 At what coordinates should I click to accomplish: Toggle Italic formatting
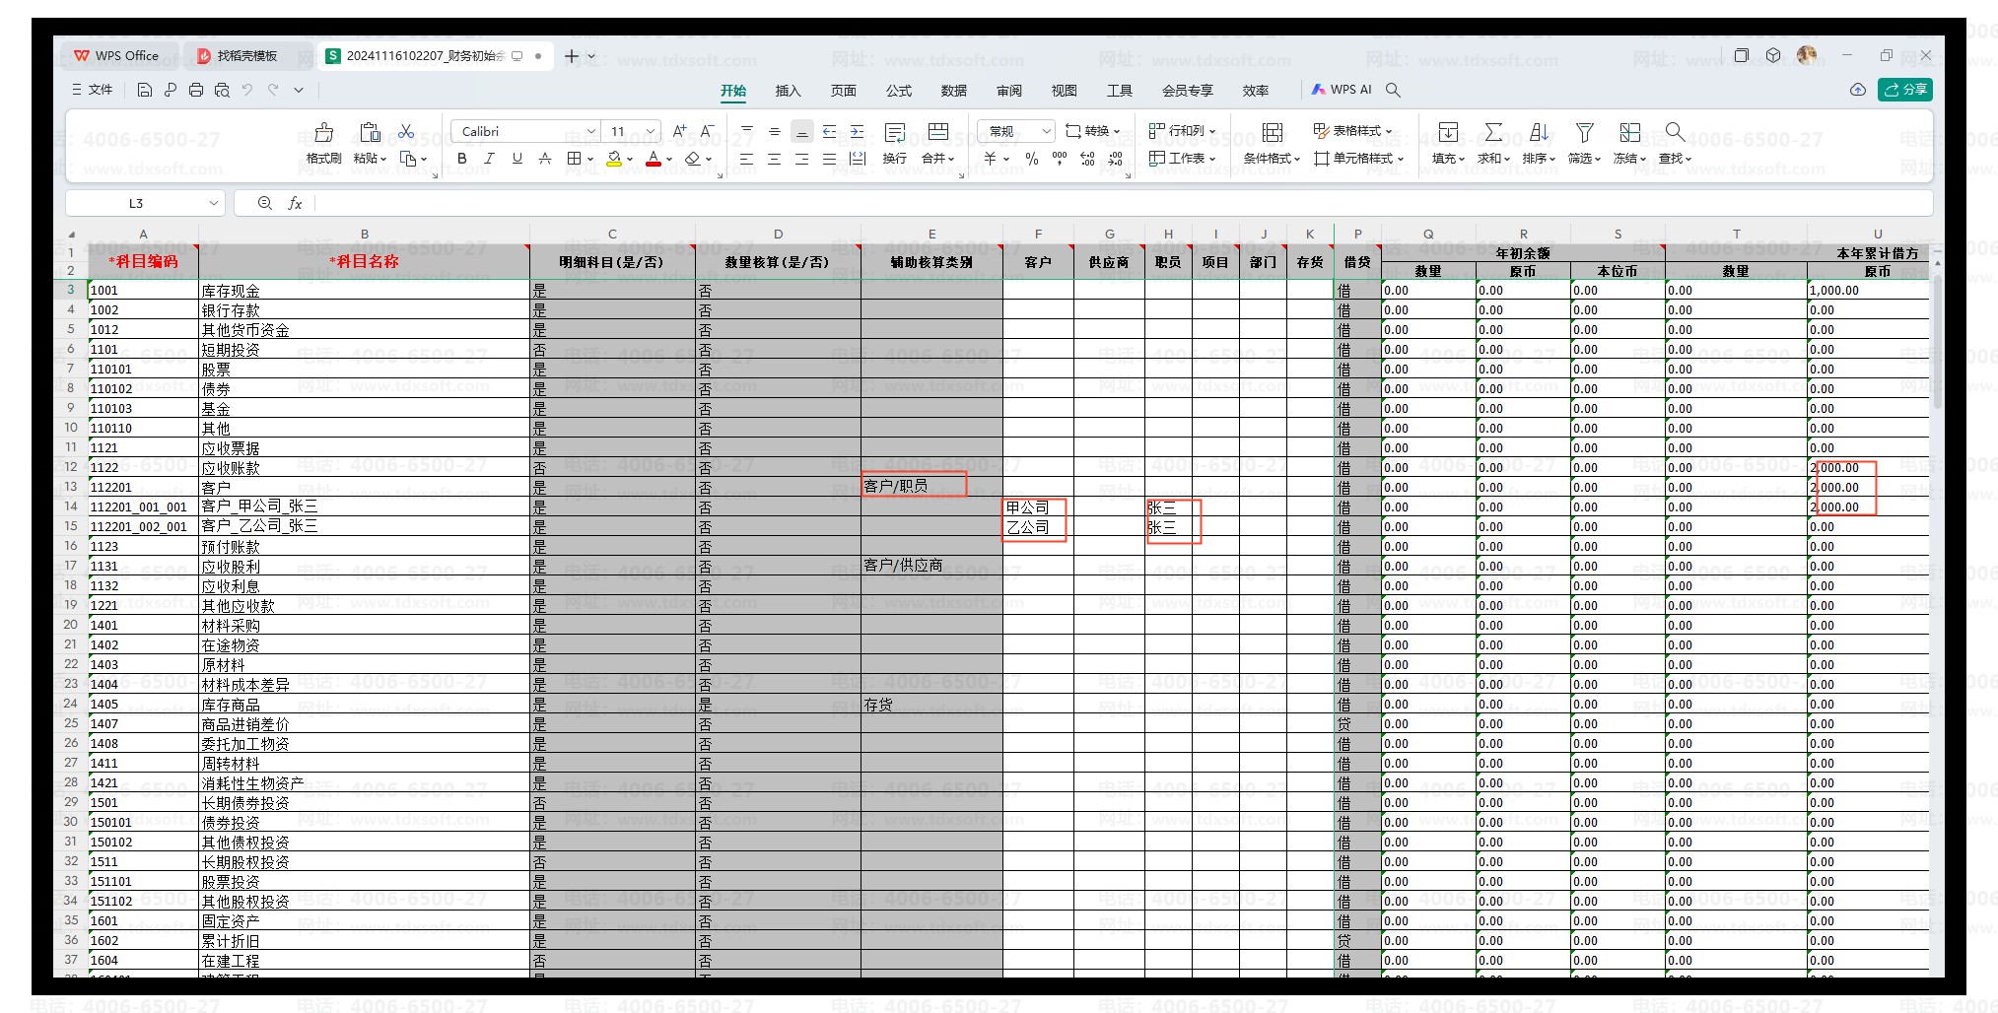coord(489,159)
